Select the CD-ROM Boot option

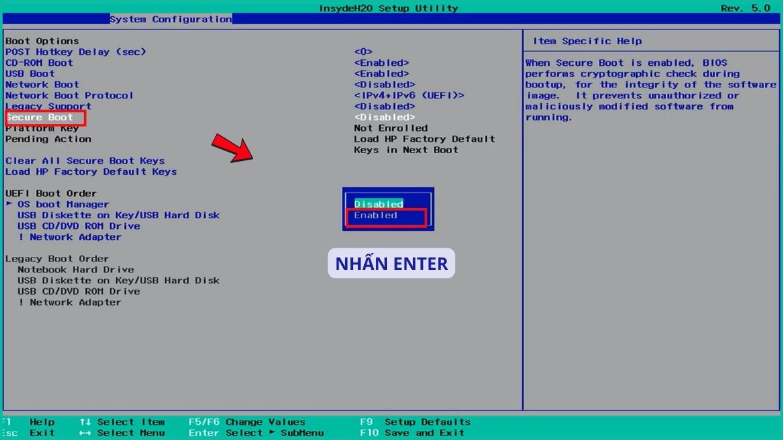[x=39, y=63]
